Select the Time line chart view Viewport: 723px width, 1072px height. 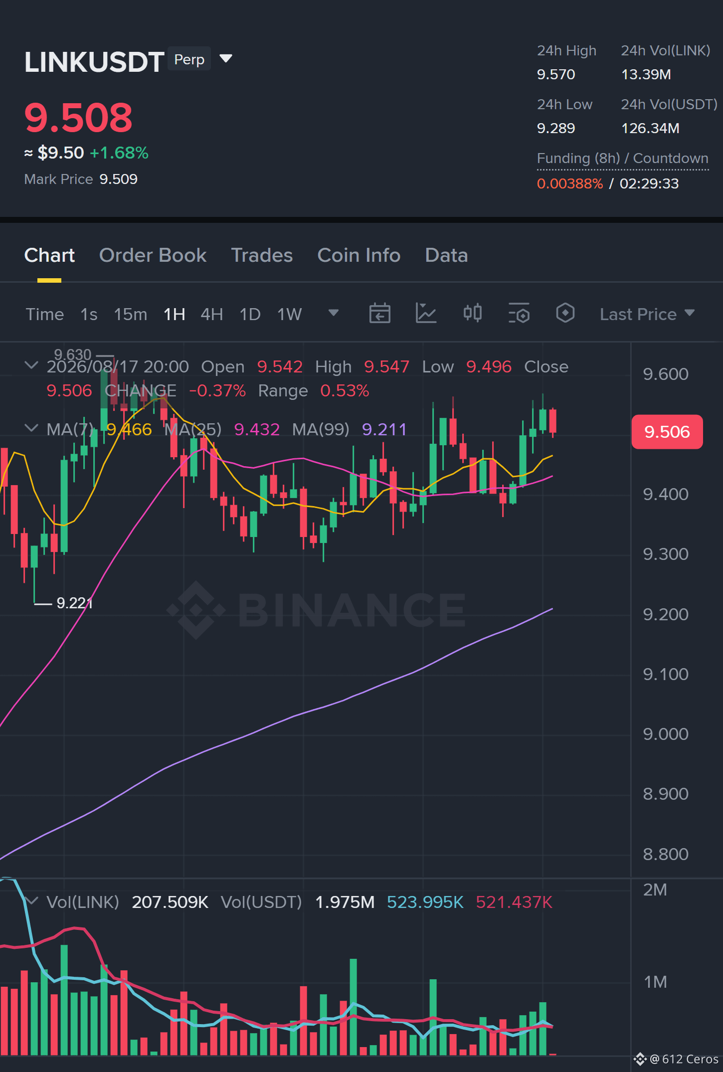coord(45,314)
